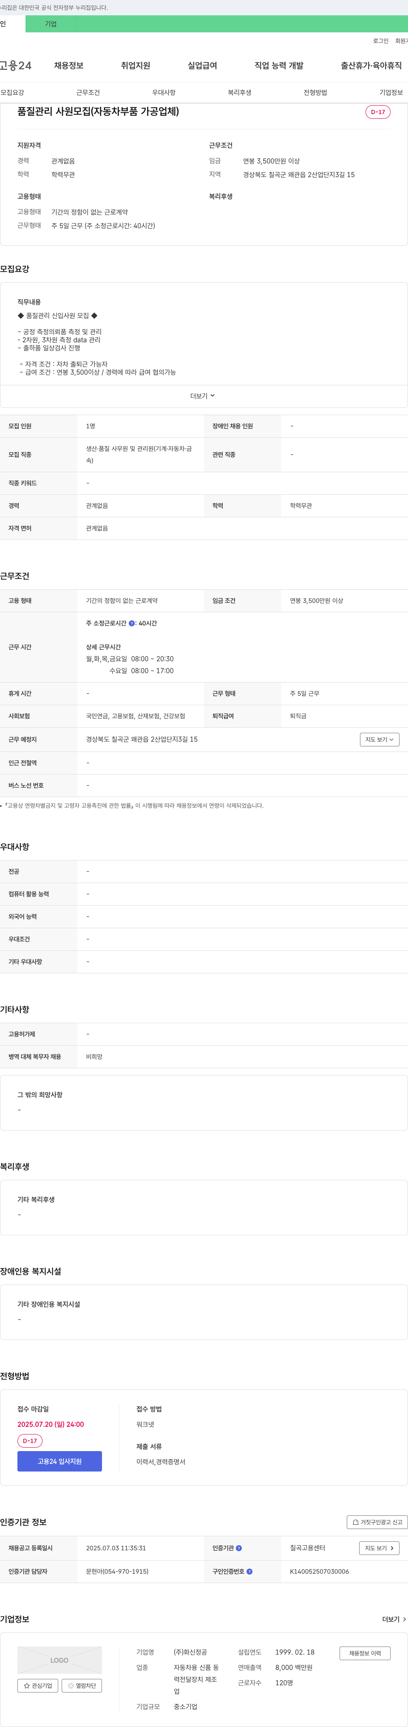Open 더보기 link next to 기업정보
This screenshot has width=408, height=1727.
(x=394, y=1619)
